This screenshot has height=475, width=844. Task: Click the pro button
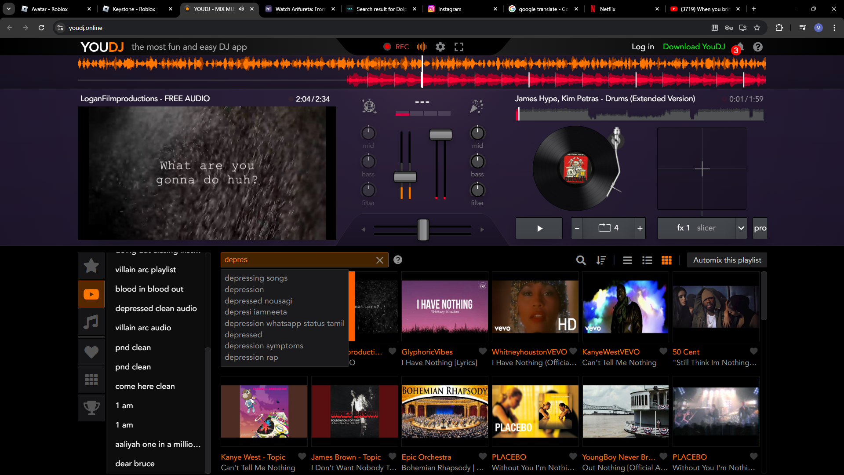click(x=760, y=228)
